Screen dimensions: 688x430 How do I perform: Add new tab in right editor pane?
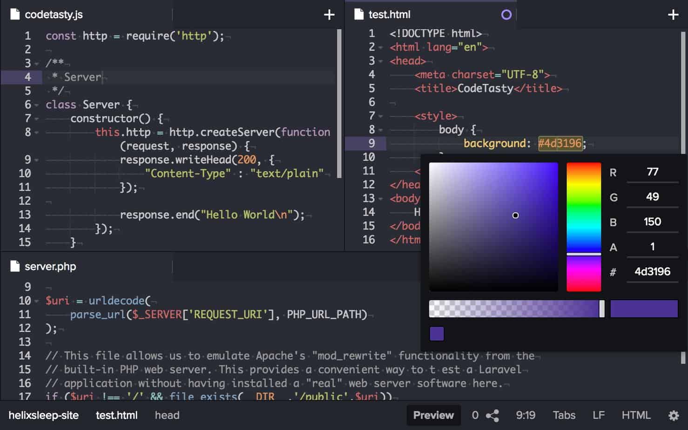673,15
